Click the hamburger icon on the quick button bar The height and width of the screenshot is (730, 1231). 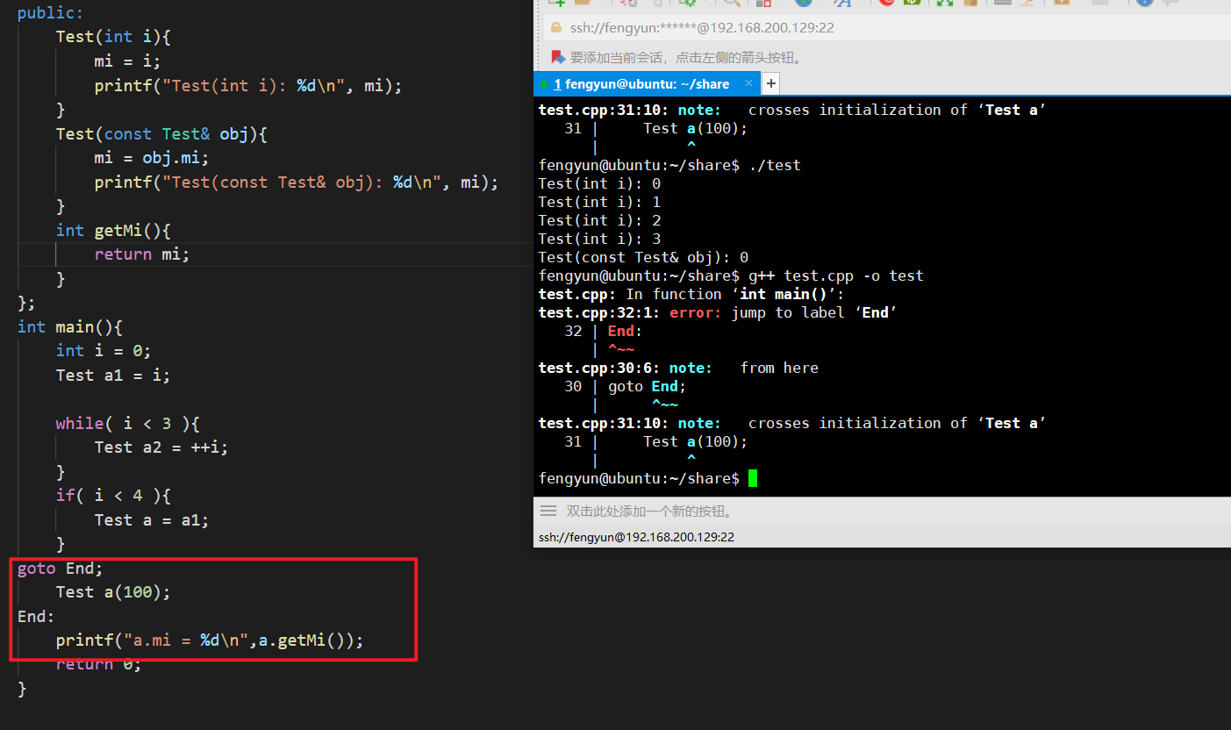coord(548,511)
